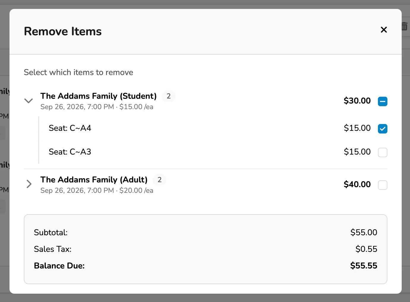Click the Subtotal value $55.00
The width and height of the screenshot is (410, 302).
tap(364, 232)
